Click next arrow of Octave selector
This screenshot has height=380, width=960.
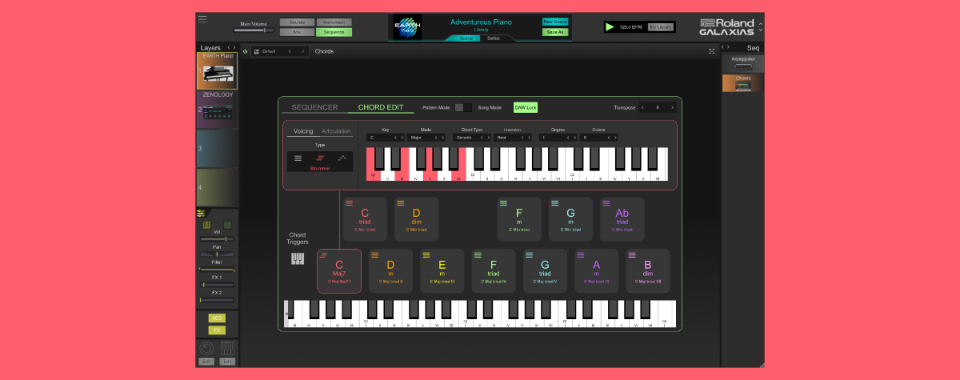pyautogui.click(x=616, y=138)
